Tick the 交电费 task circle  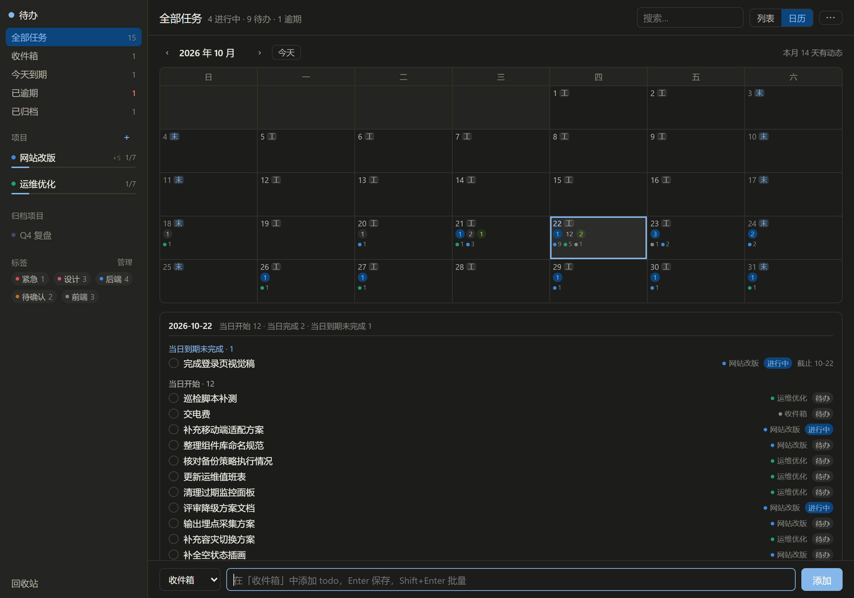[174, 414]
